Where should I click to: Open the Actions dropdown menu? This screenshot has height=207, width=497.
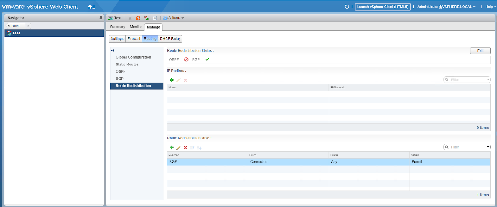[174, 18]
